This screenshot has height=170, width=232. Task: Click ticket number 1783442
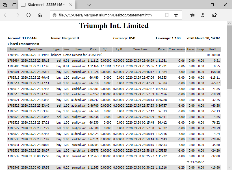(14, 55)
